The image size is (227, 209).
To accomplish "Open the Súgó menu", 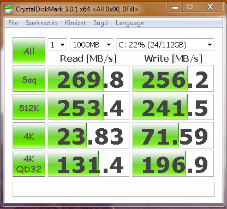I will pyautogui.click(x=100, y=23).
